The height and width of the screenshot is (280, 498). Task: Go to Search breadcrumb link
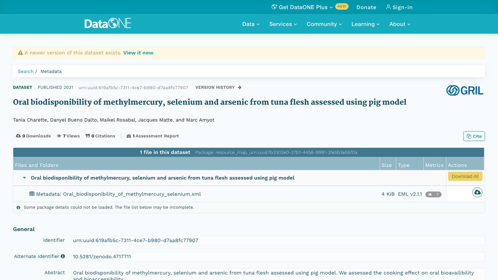(26, 72)
